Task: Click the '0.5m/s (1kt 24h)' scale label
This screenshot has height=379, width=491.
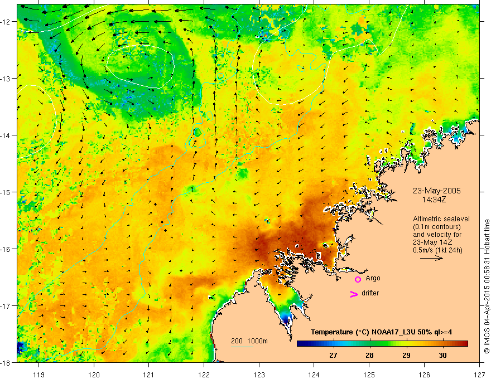Action: point(437,250)
